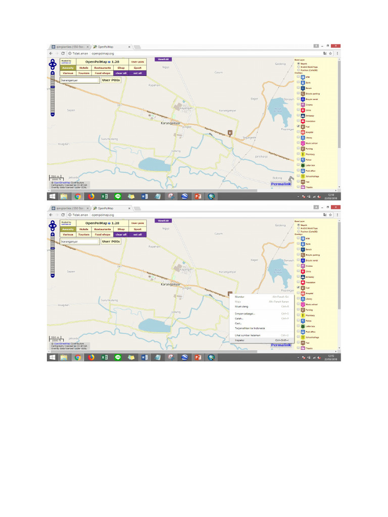The width and height of the screenshot is (388, 517).
Task: Open LINE app from lower screenshot taskbar
Action: 118,357
